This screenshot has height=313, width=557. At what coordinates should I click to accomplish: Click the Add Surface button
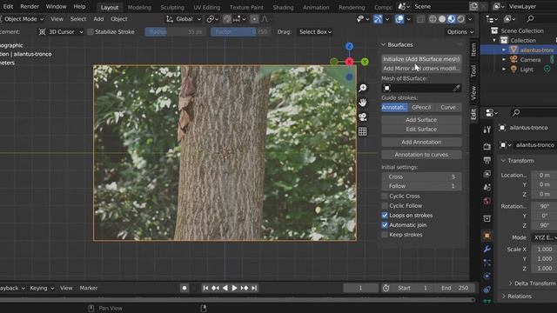coord(421,120)
